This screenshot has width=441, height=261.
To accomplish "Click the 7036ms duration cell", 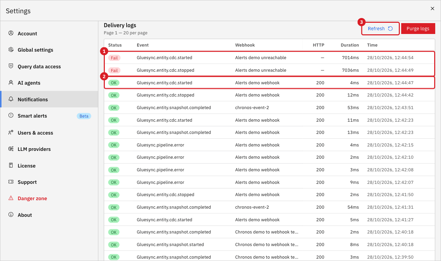I will click(x=350, y=70).
